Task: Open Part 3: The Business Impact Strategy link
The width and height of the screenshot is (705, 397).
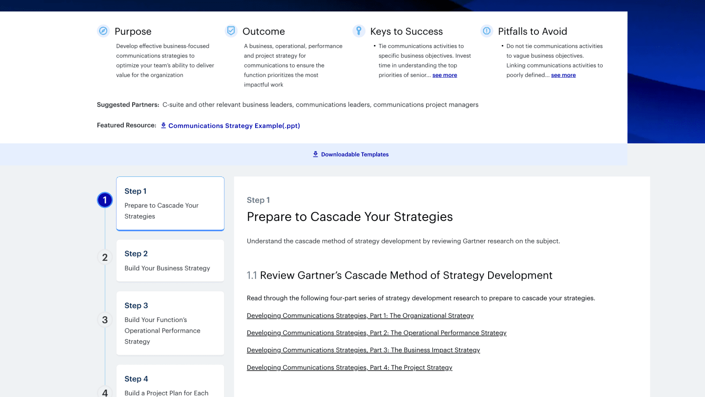Action: (363, 350)
